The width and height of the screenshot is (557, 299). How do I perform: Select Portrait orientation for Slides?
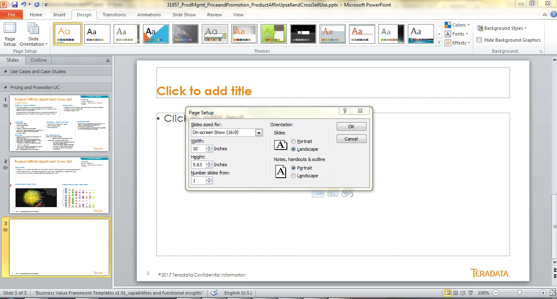[x=293, y=141]
